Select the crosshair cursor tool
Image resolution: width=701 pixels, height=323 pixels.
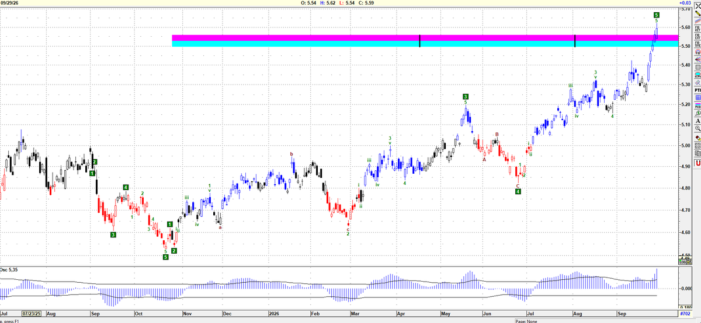(x=697, y=6)
